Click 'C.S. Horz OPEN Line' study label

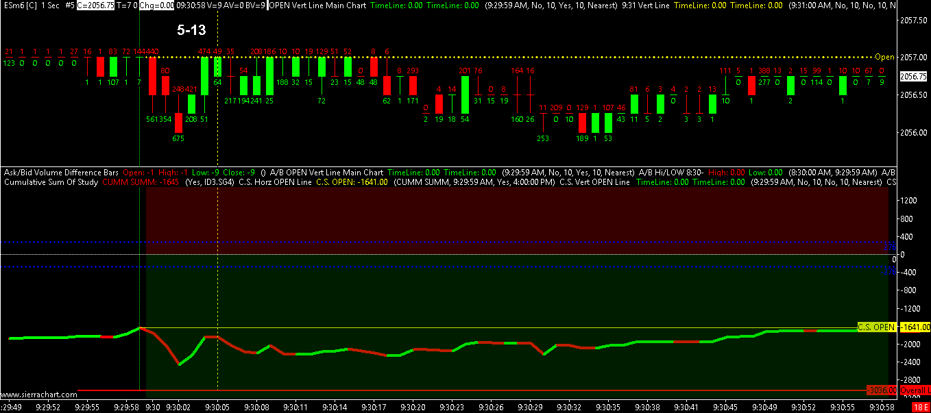(x=275, y=182)
